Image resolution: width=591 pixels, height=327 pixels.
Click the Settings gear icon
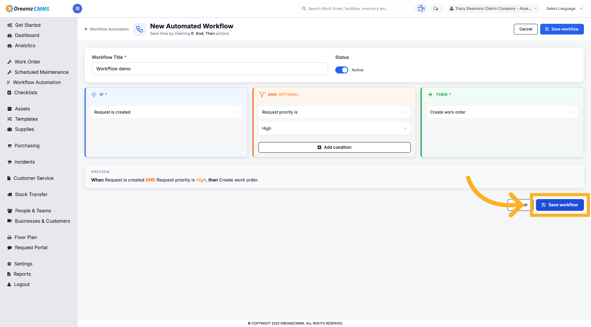[9, 264]
